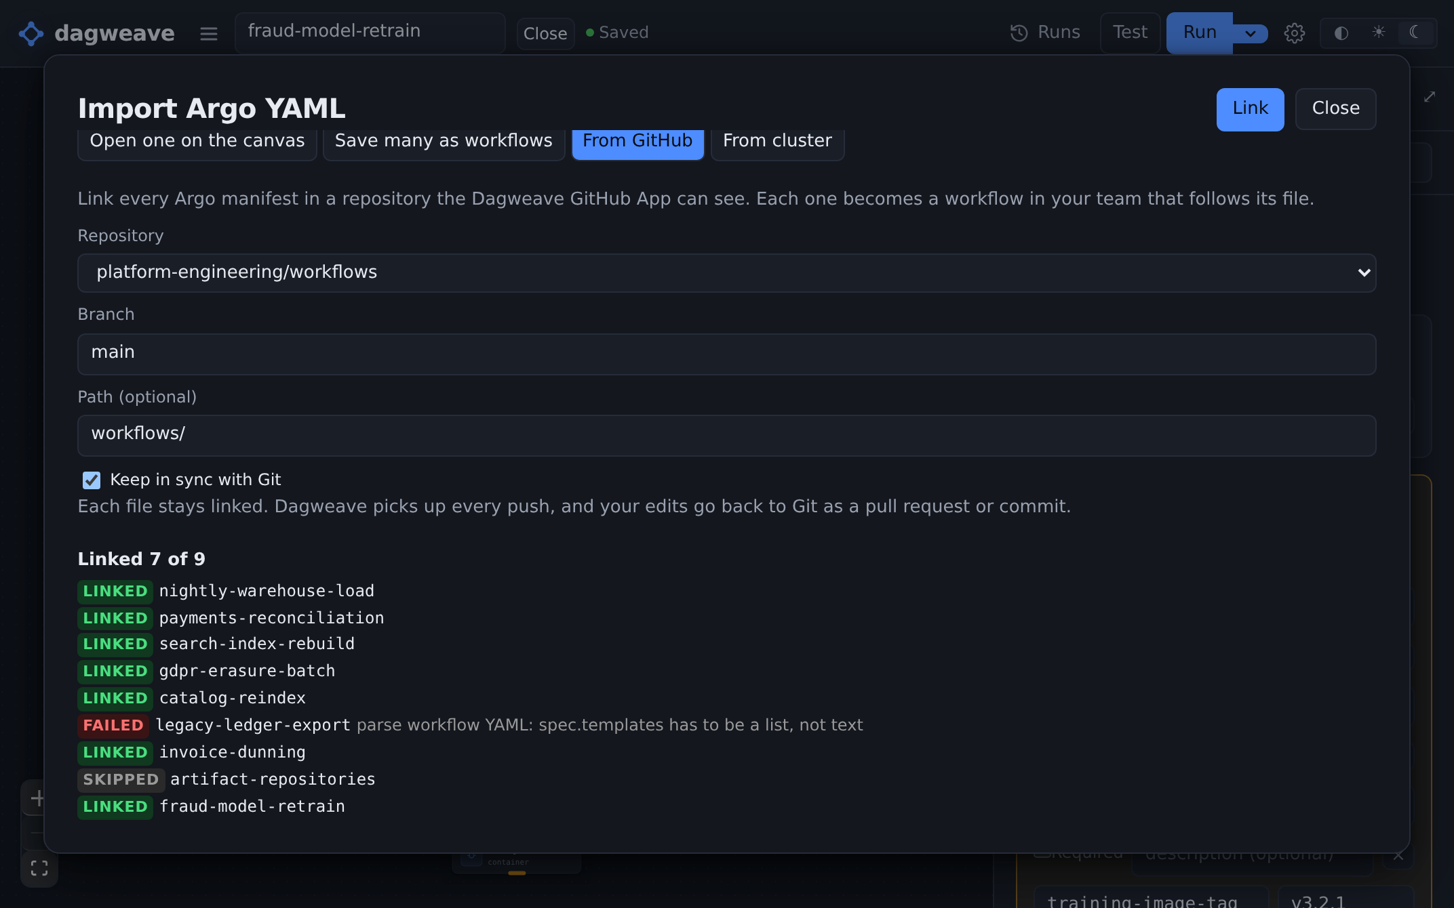Focus the Path input field

(726, 435)
